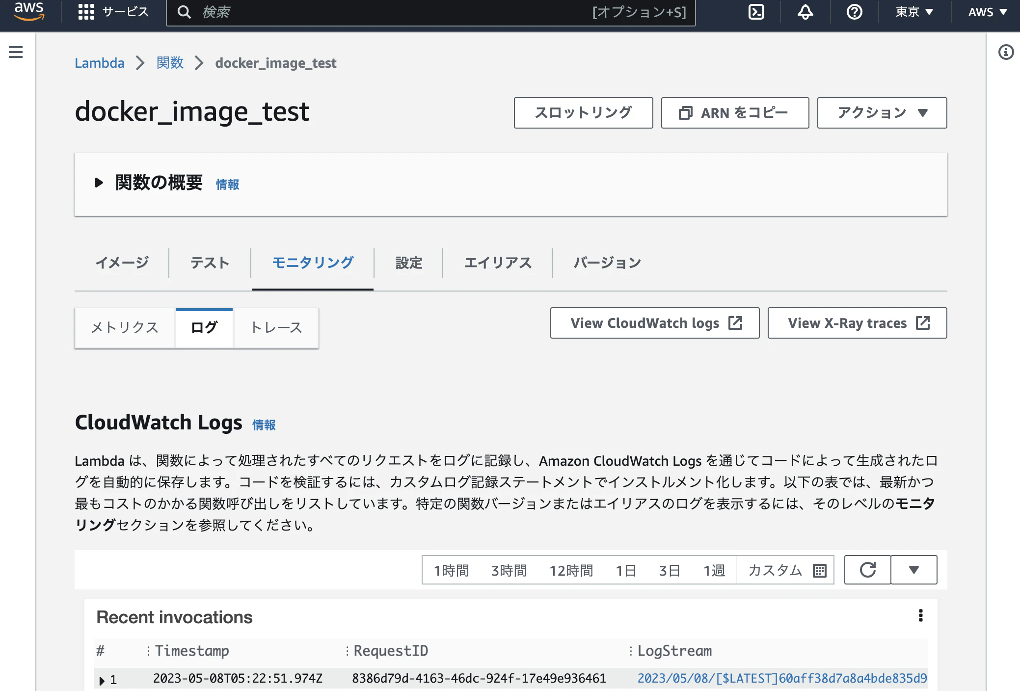Open the info panel icon on right
Image resolution: width=1020 pixels, height=691 pixels.
(1006, 52)
